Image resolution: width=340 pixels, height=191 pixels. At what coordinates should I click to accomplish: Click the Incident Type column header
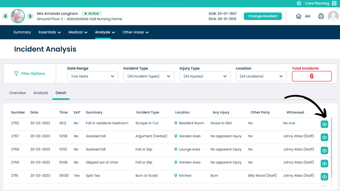click(x=148, y=112)
